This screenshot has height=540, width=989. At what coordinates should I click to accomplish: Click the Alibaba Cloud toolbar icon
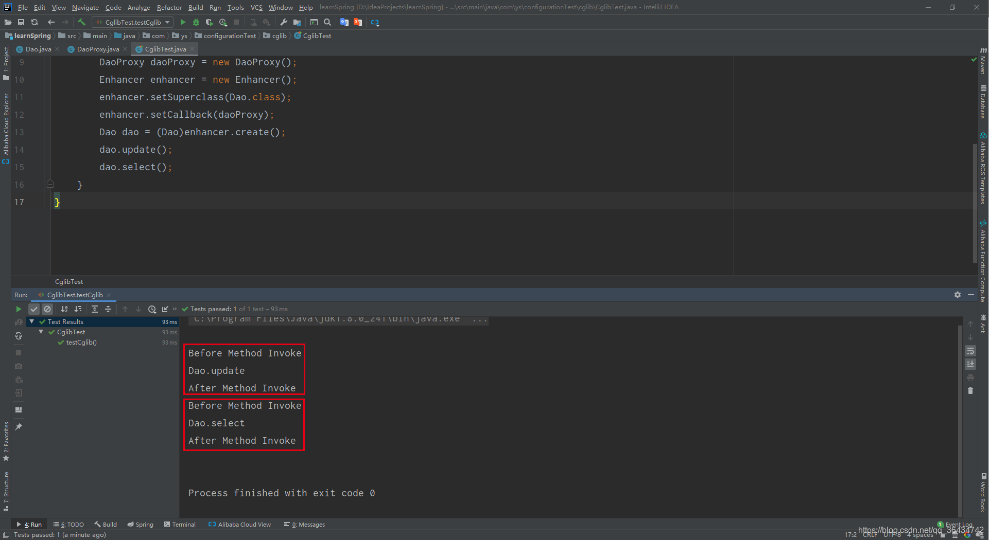[375, 22]
